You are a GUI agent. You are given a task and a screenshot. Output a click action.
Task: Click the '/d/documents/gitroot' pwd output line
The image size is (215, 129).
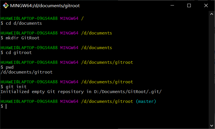[27, 72]
